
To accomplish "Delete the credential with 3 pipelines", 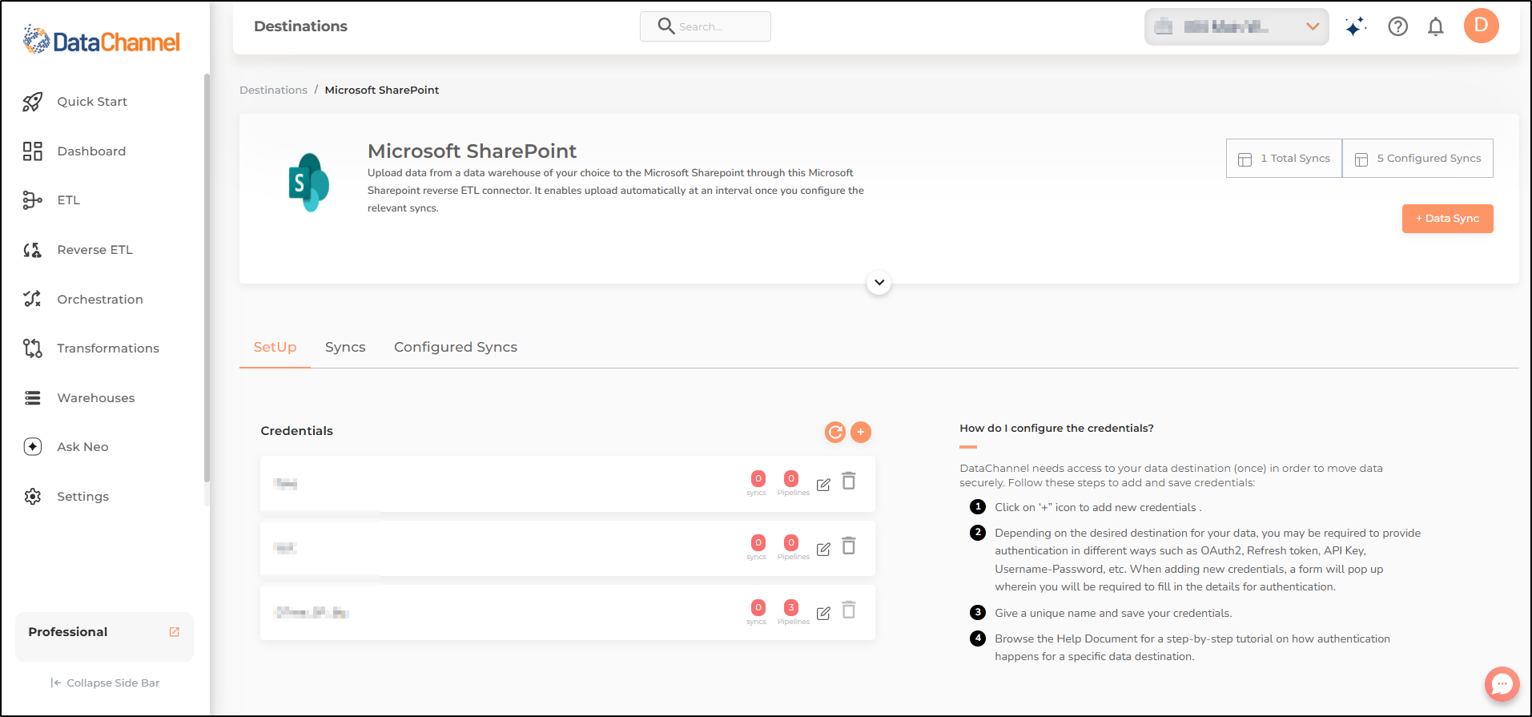I will (x=849, y=610).
